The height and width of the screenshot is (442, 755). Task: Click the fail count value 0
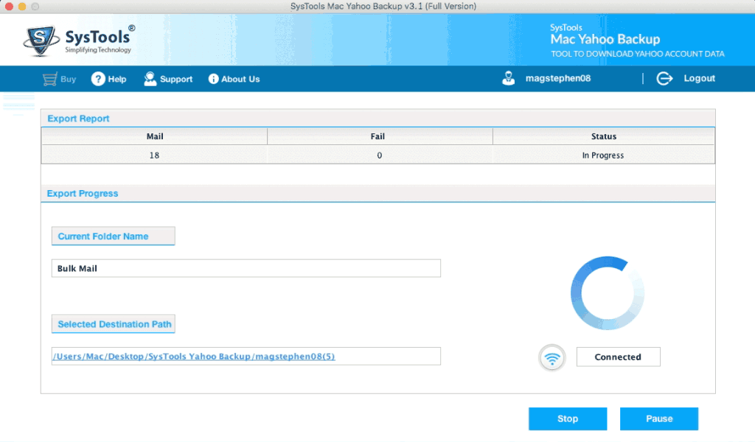(380, 155)
